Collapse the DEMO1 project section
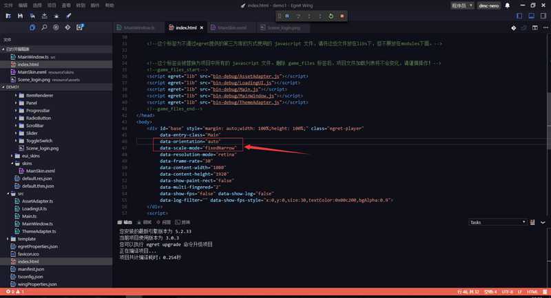 (x=56, y=87)
